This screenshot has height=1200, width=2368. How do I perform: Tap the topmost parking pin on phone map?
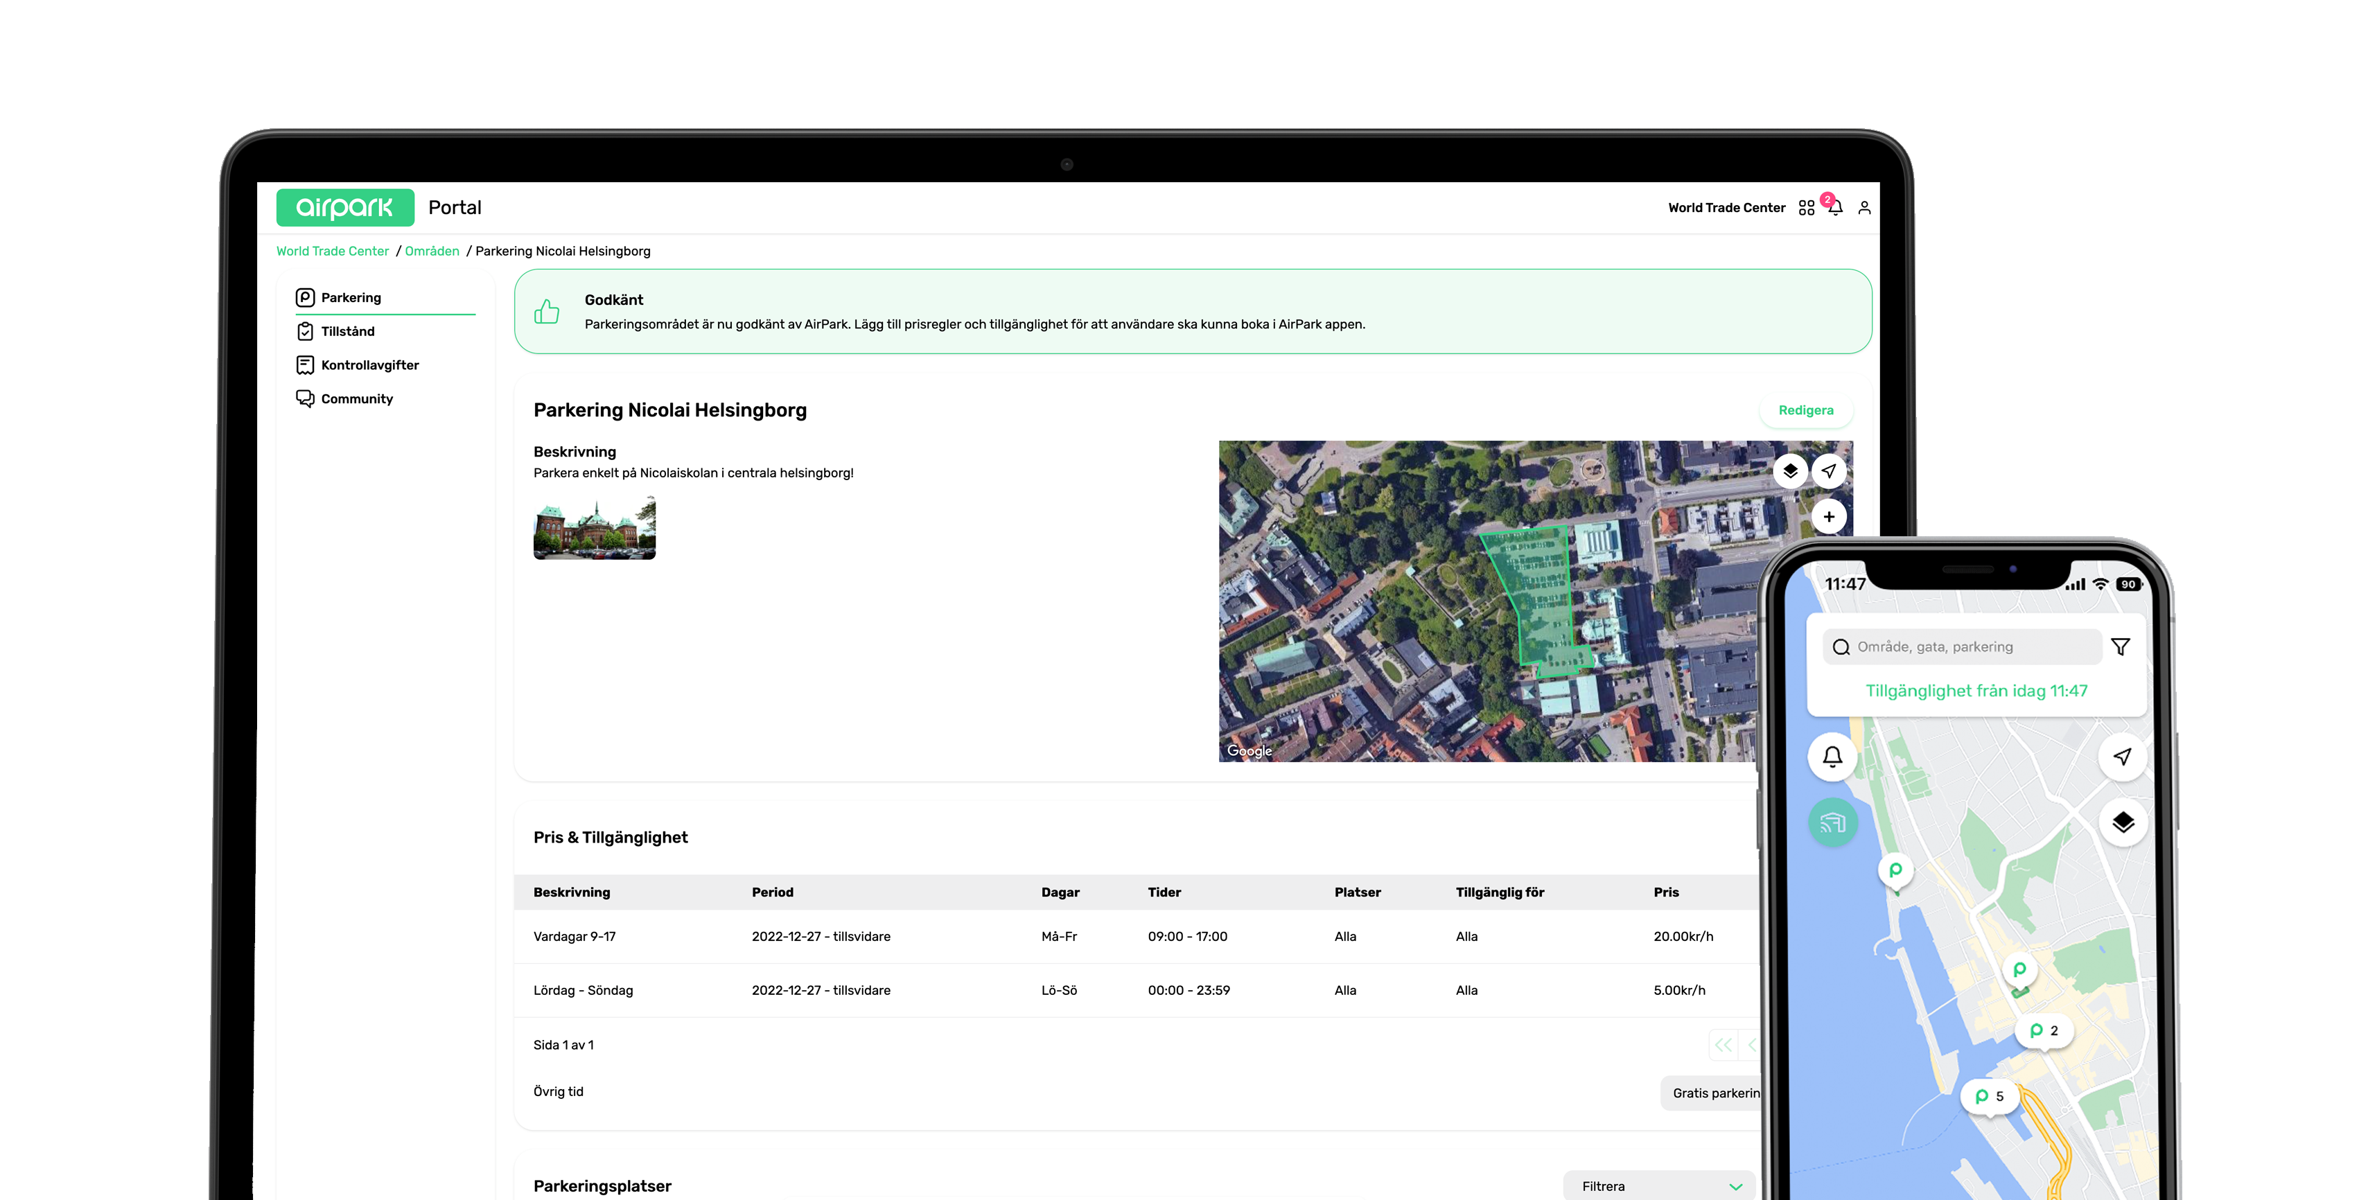(1895, 871)
